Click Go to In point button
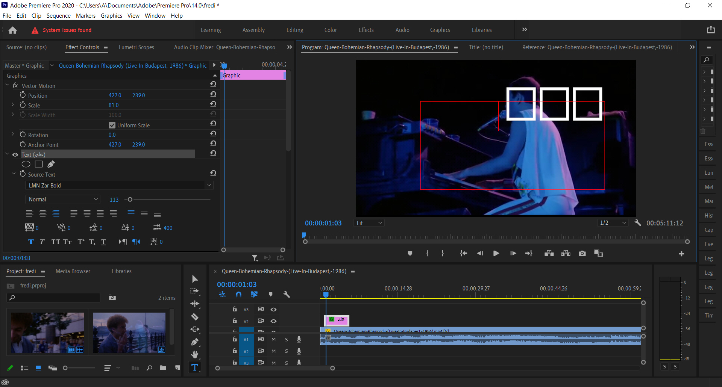Screen dimensions: 722x387 point(463,254)
